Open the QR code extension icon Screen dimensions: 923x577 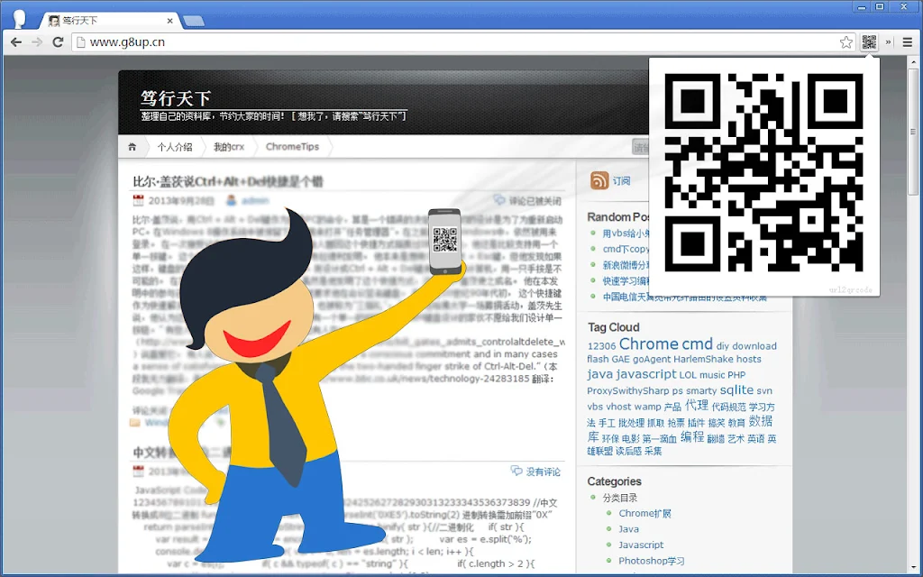tap(870, 42)
